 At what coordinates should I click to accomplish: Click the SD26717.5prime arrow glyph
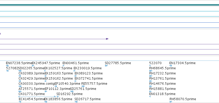[x=76, y=102]
